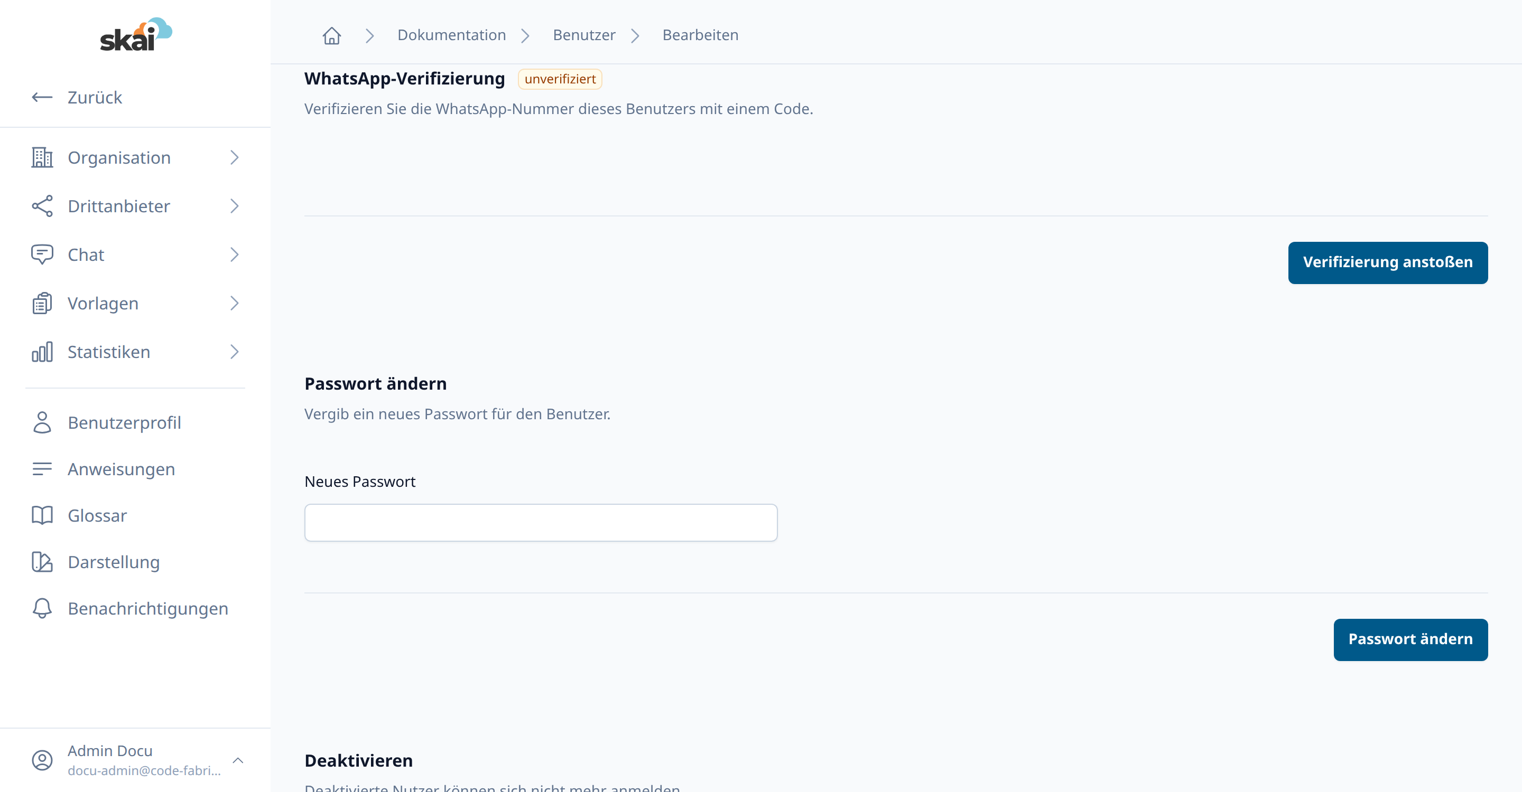Click the Chat speech bubble icon
This screenshot has height=792, width=1522.
(x=42, y=254)
